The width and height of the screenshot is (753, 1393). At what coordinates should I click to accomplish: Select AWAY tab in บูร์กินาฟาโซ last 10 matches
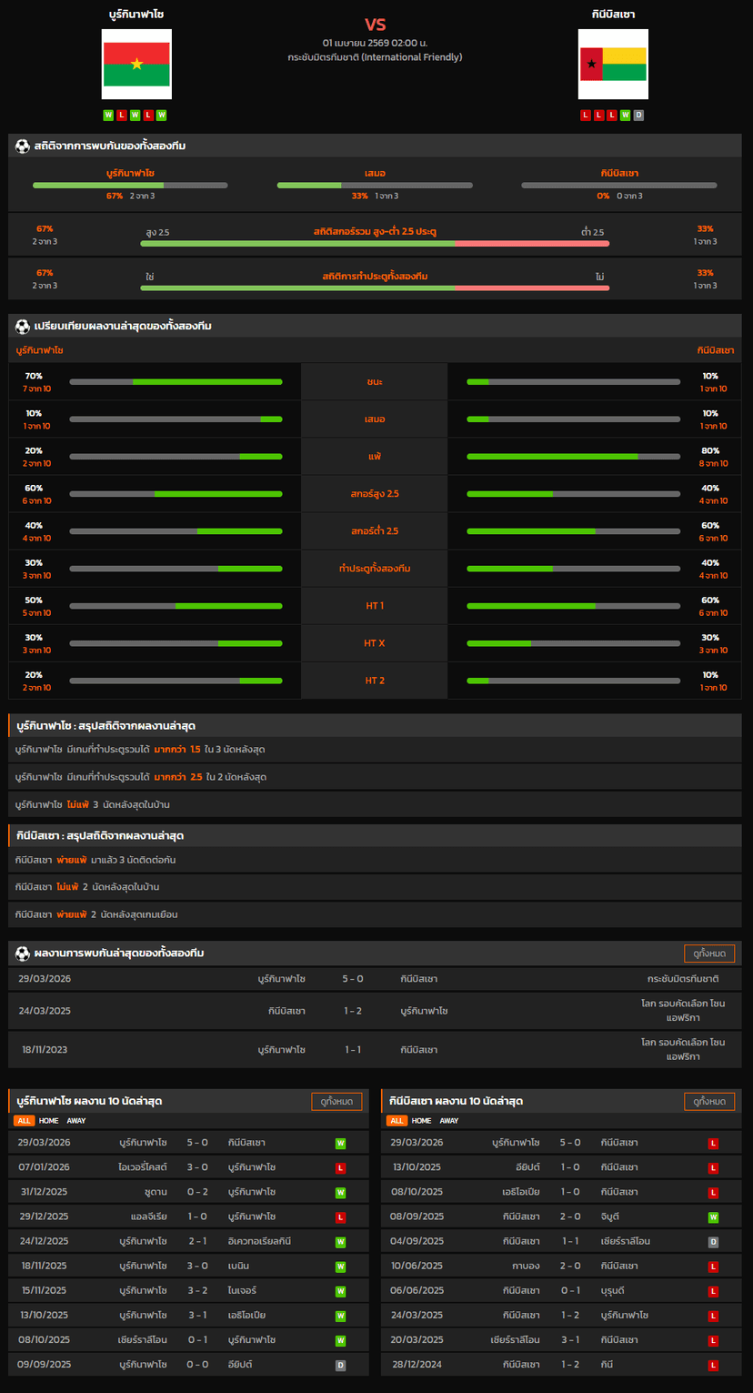76,1121
